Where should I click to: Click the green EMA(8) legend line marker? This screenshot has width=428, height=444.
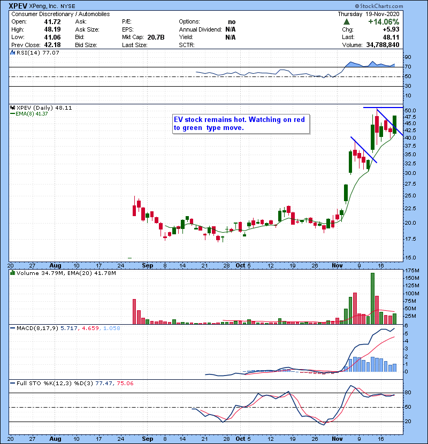click(12, 114)
